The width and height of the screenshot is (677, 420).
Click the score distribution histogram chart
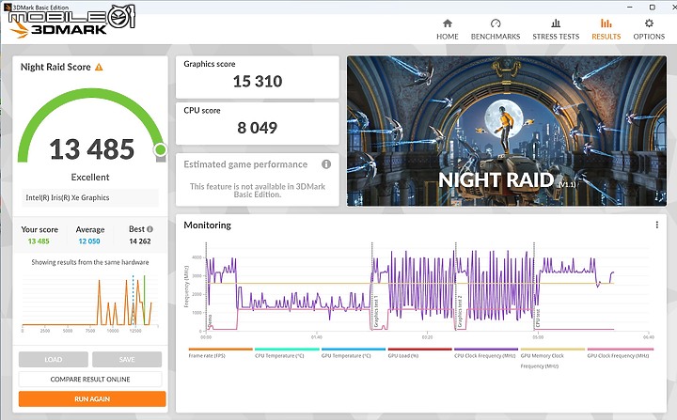click(x=90, y=303)
